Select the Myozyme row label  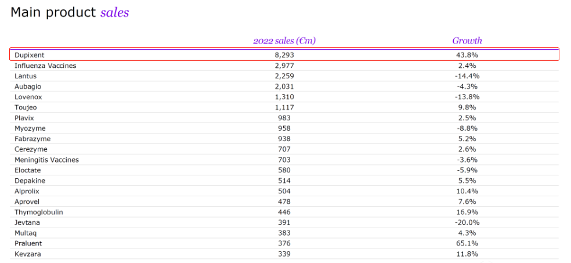(x=30, y=128)
